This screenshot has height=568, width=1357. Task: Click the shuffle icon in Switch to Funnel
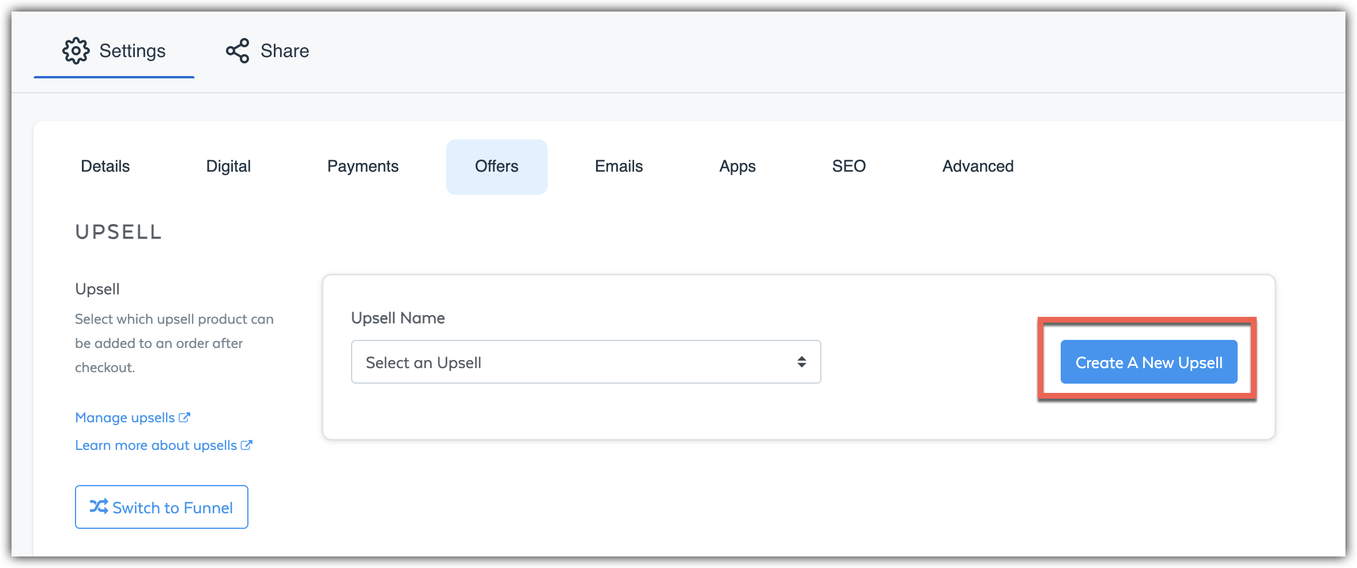click(99, 506)
